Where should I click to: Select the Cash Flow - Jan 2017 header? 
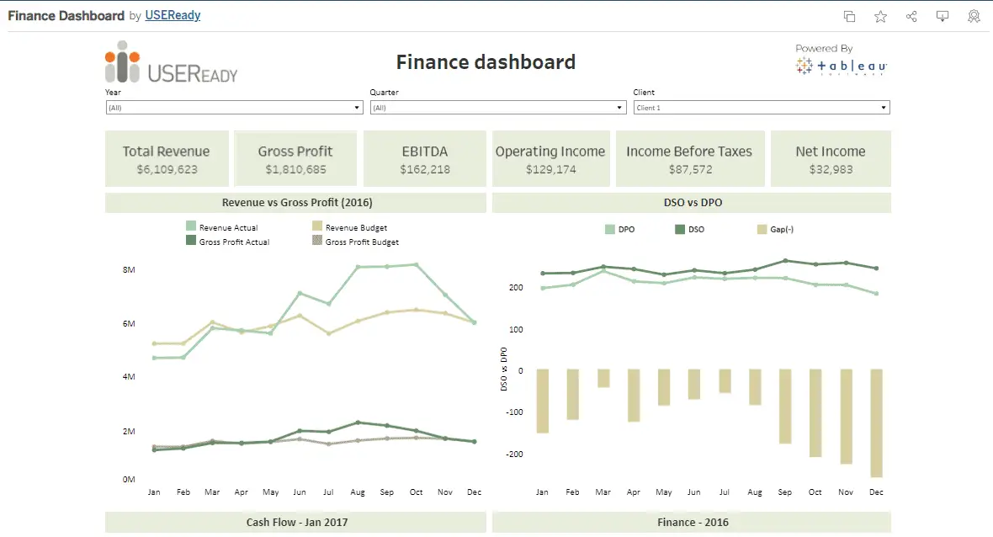(x=295, y=522)
